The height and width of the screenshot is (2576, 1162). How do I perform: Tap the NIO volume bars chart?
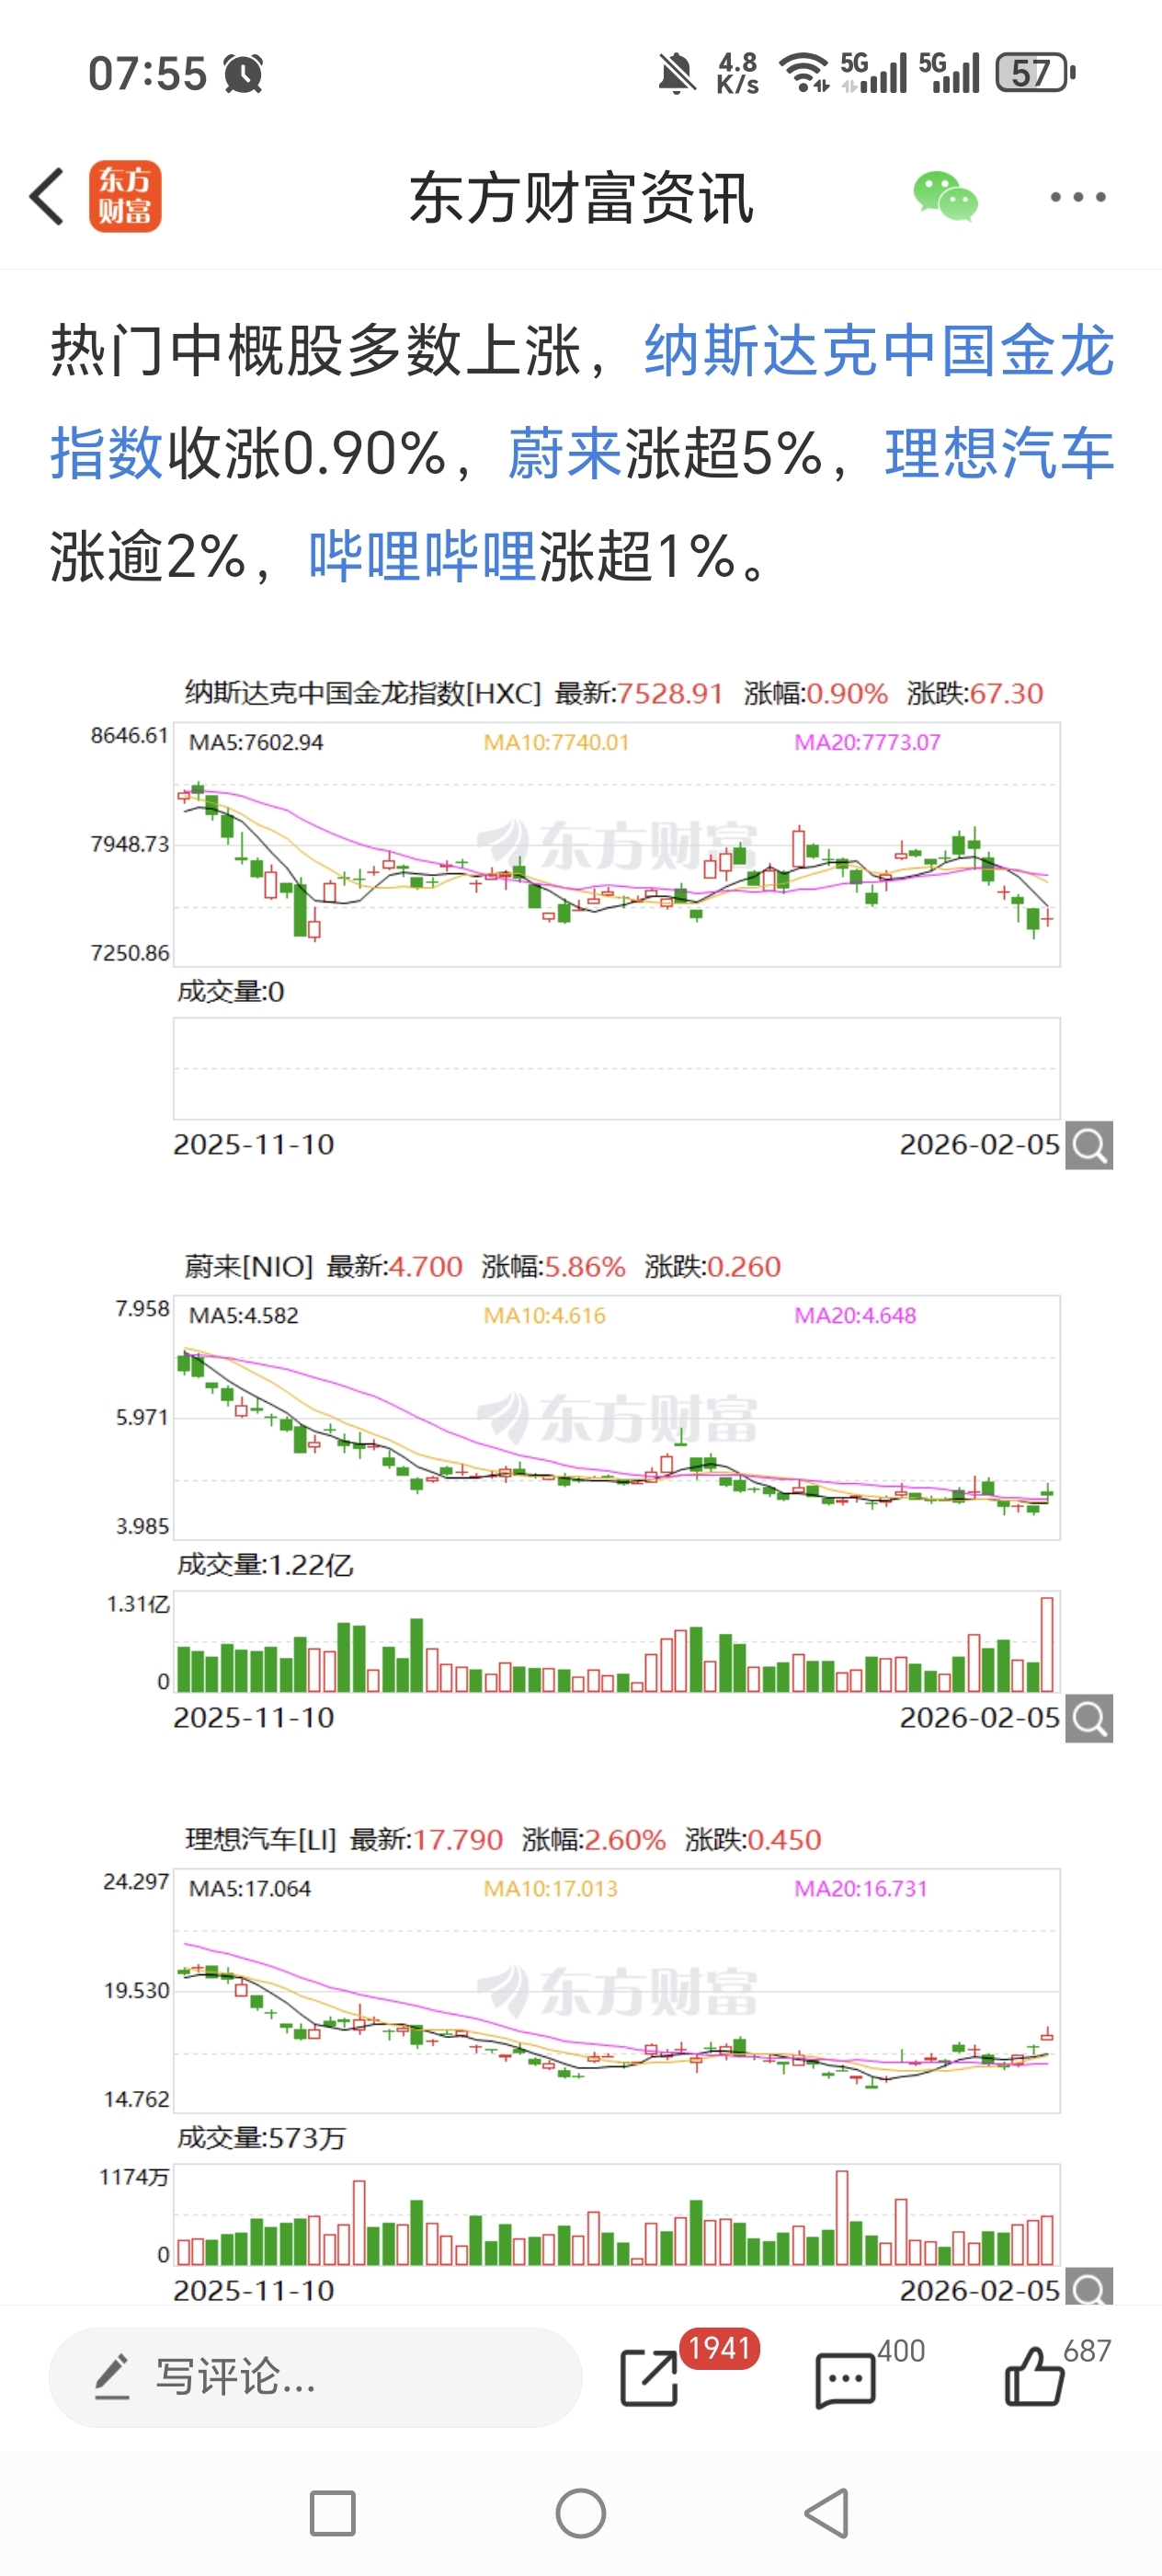[617, 1642]
